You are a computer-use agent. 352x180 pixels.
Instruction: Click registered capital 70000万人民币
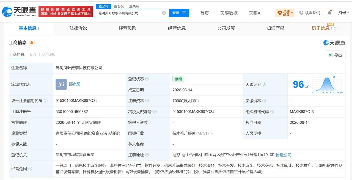coord(186,101)
